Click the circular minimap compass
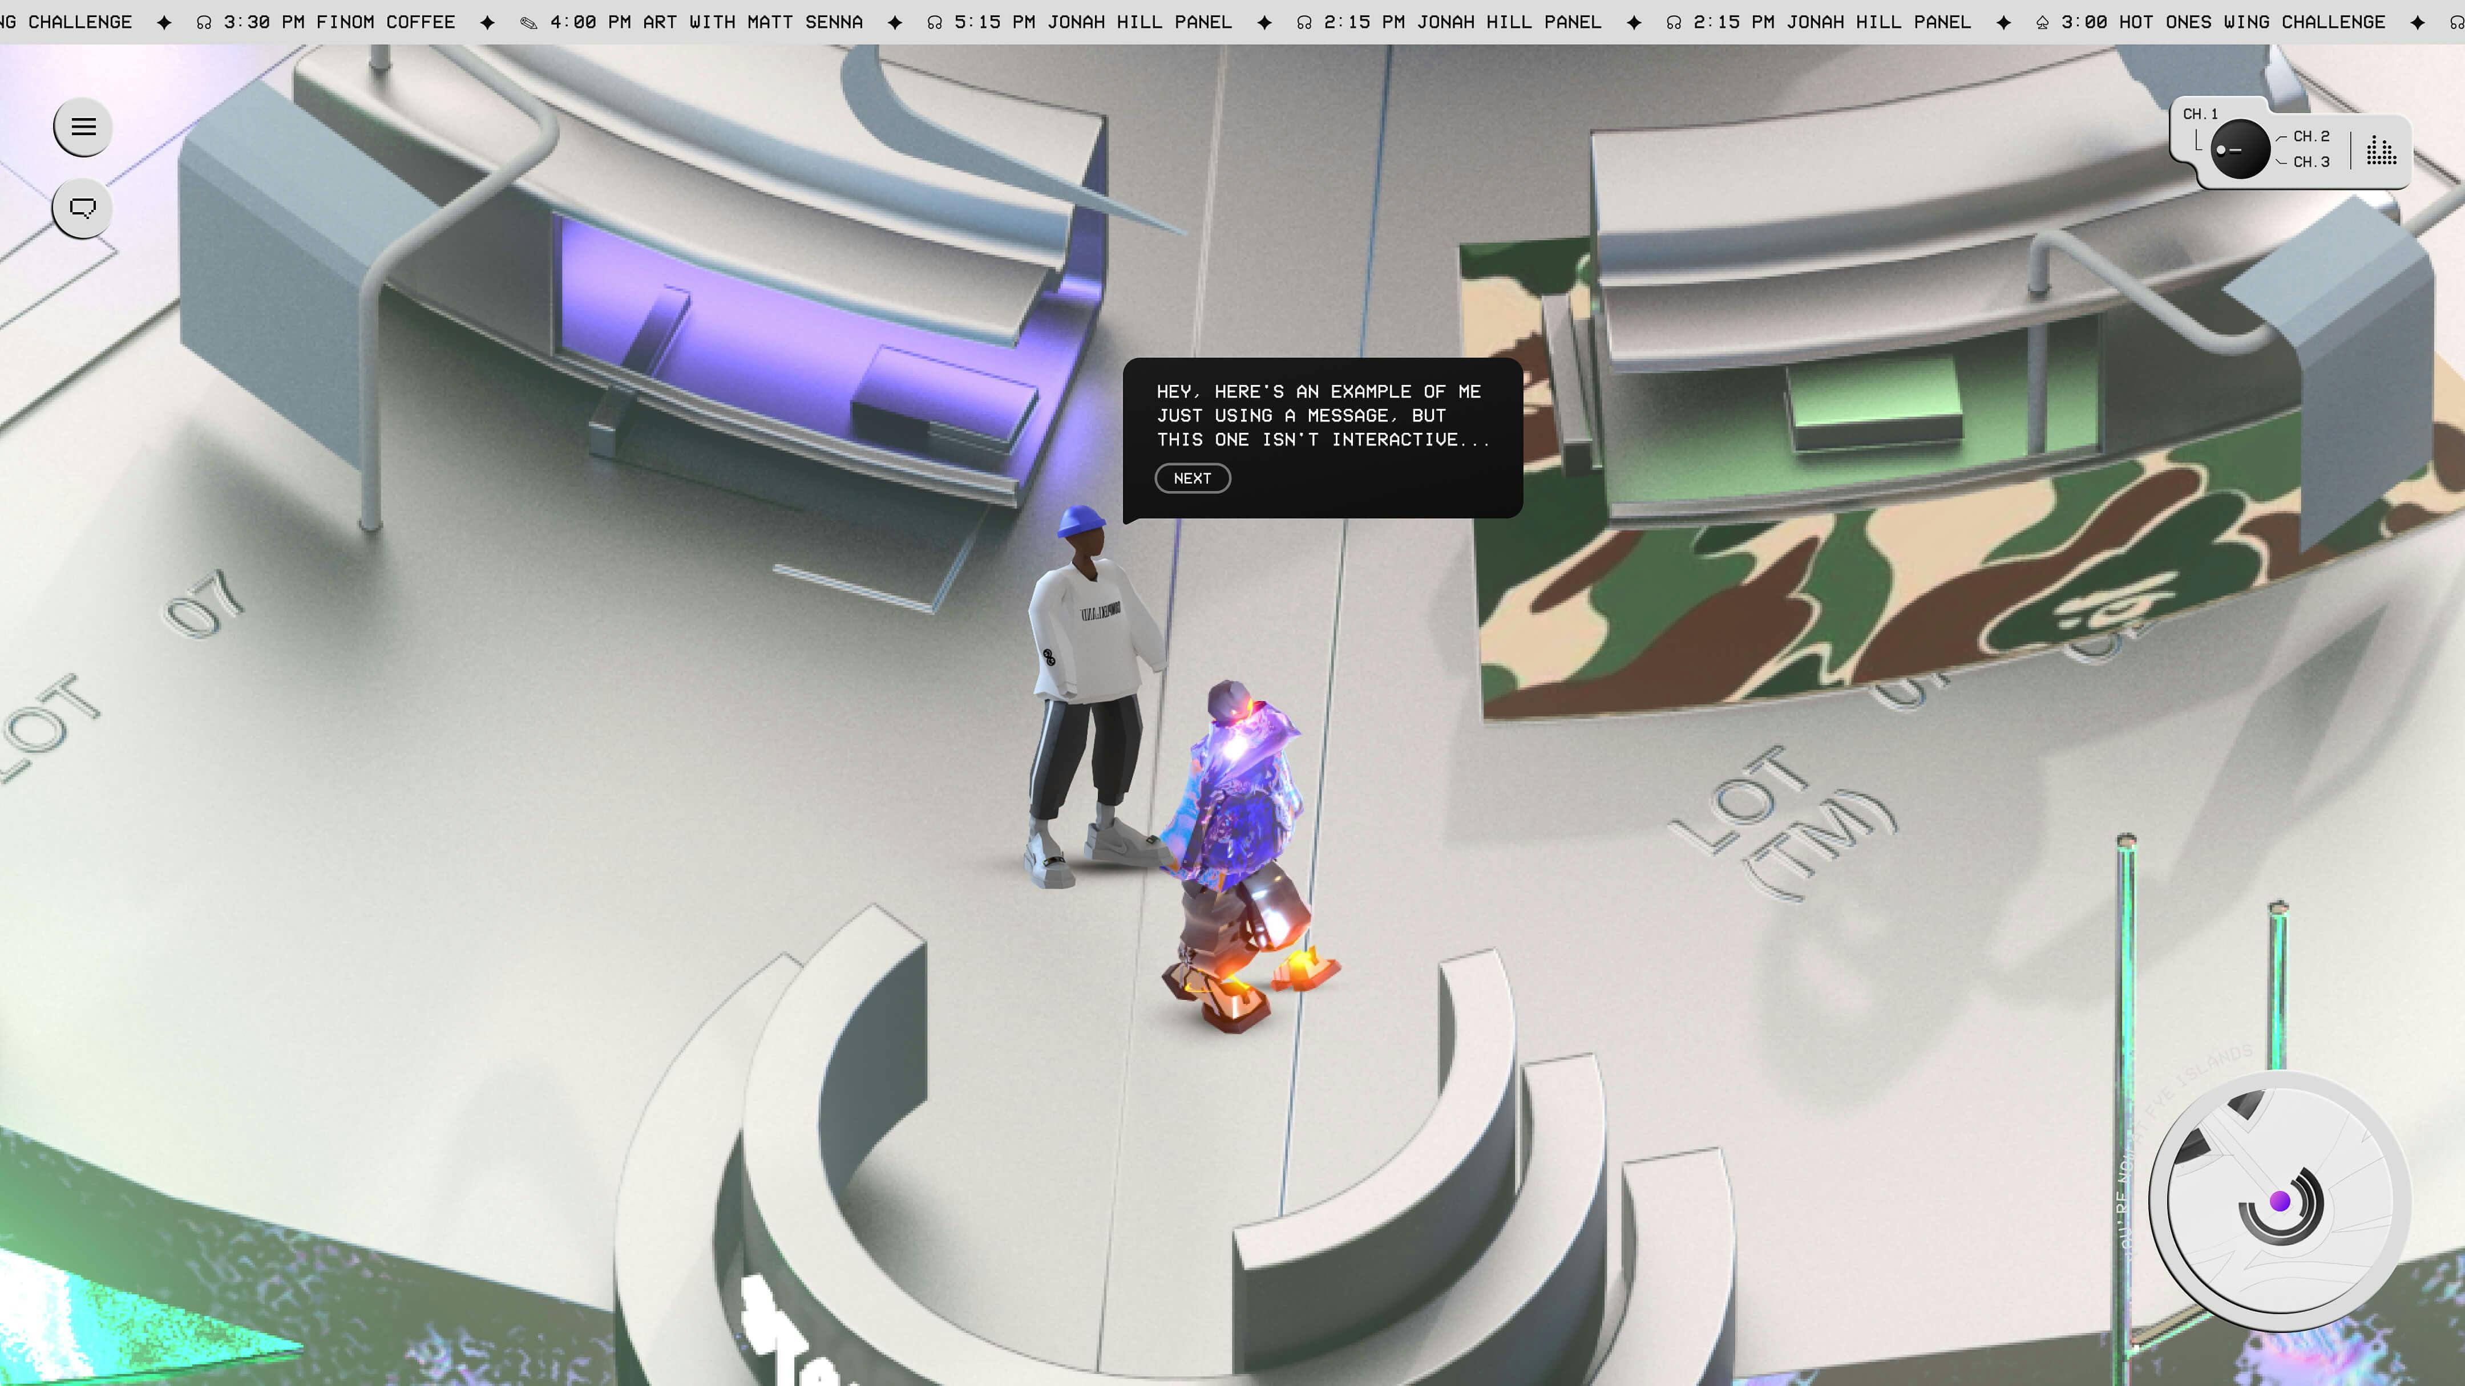This screenshot has height=1386, width=2465. tap(2280, 1201)
